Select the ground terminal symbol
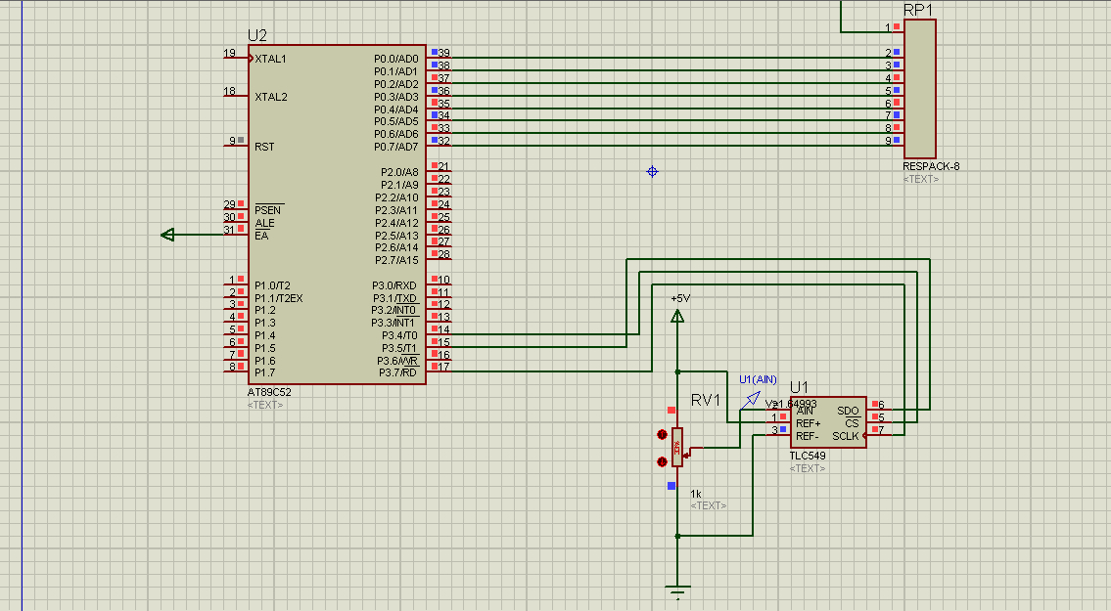1111x611 pixels. point(678,591)
